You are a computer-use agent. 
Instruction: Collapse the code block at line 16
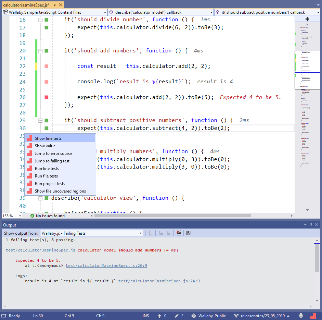pyautogui.click(x=40, y=20)
